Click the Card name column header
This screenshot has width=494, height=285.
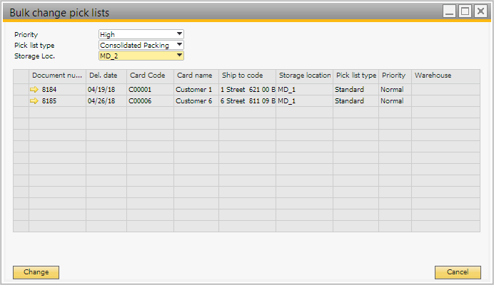click(x=196, y=76)
